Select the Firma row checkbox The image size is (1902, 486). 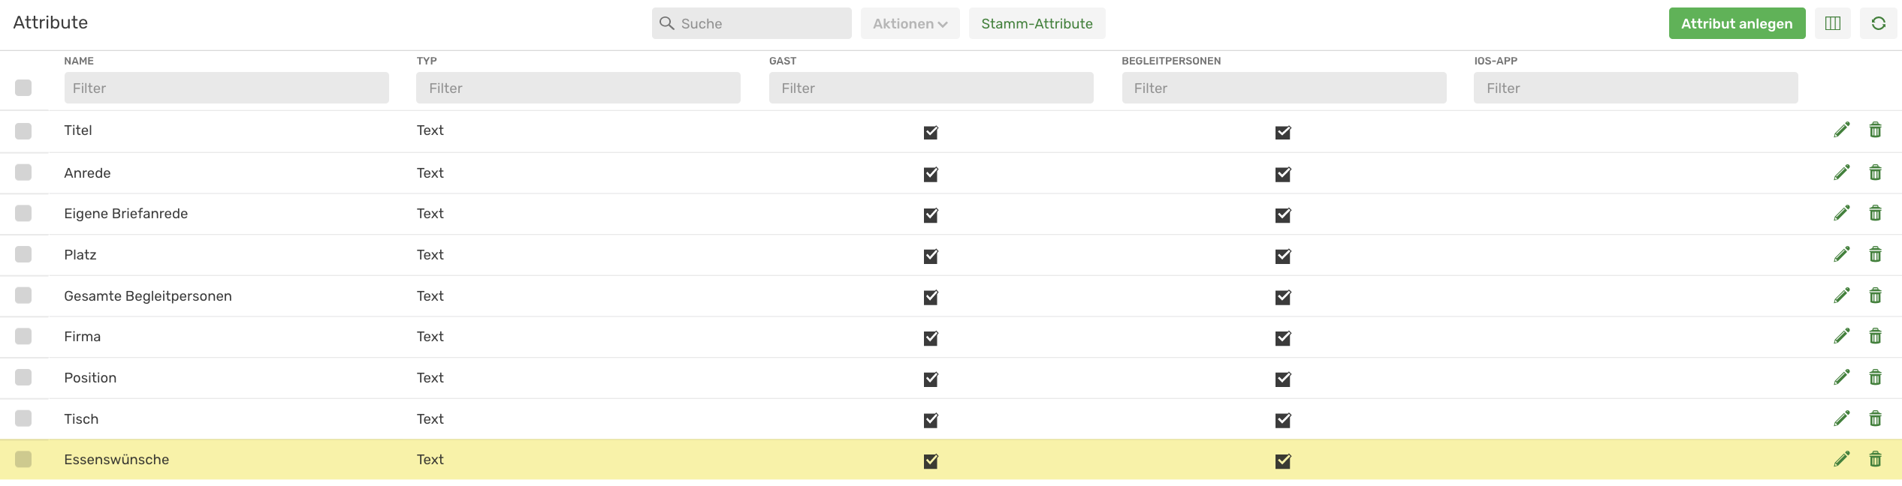[23, 336]
